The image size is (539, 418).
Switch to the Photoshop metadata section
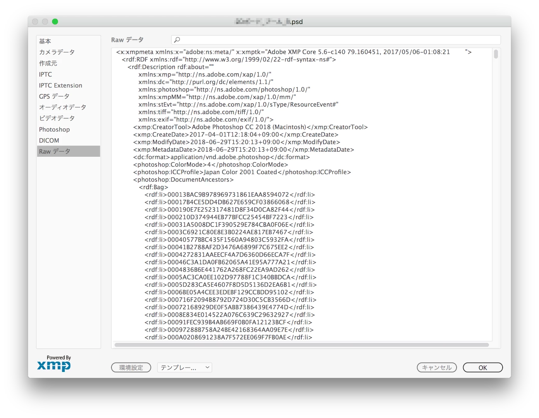(x=68, y=129)
